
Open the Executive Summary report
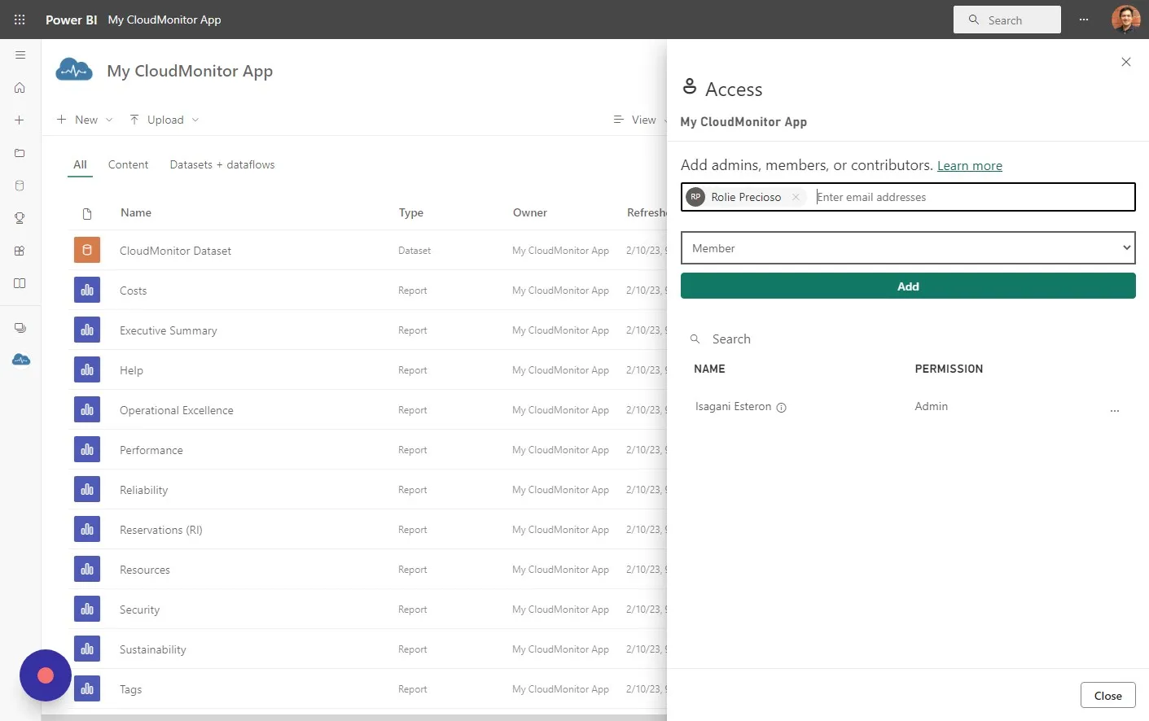coord(169,330)
